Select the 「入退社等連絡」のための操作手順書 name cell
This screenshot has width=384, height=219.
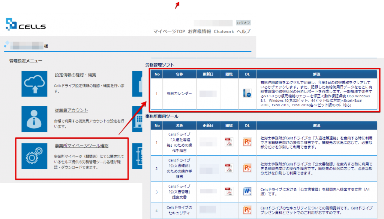click(180, 143)
